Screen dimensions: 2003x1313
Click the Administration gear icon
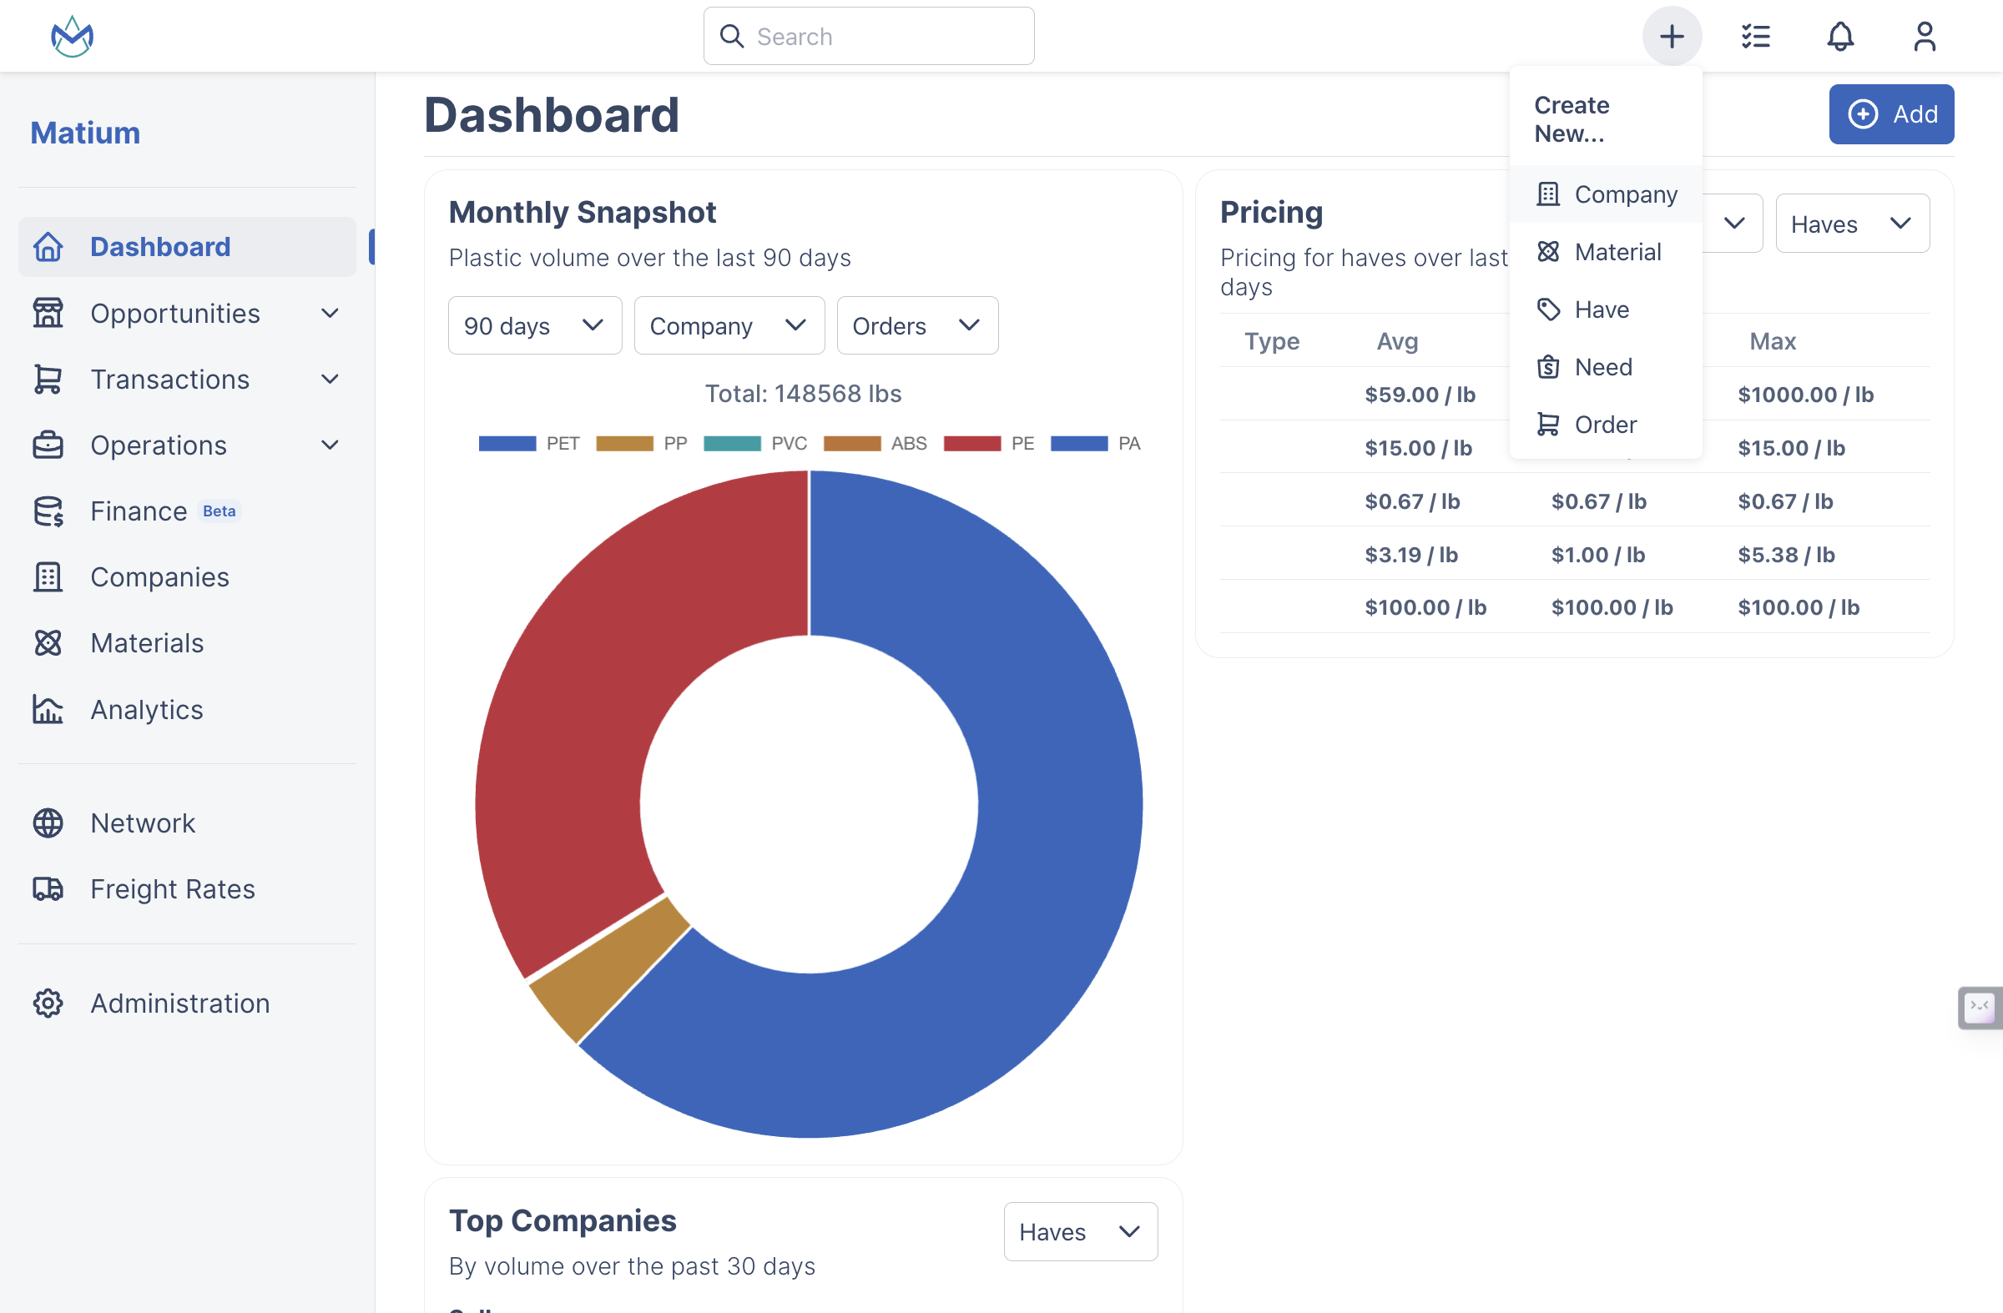point(48,1003)
